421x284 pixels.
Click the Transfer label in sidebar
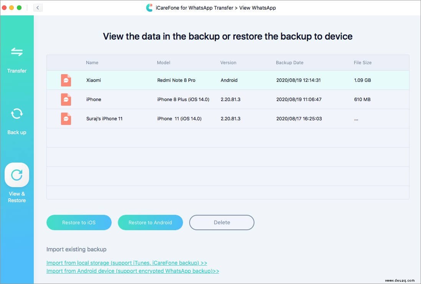point(17,71)
